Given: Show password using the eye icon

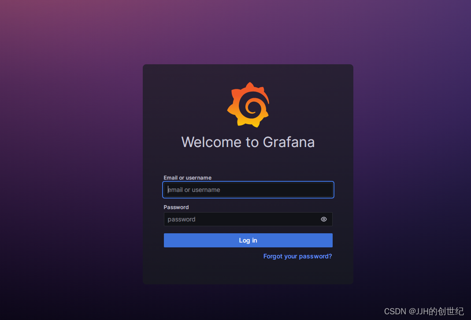Looking at the screenshot, I should tap(323, 219).
